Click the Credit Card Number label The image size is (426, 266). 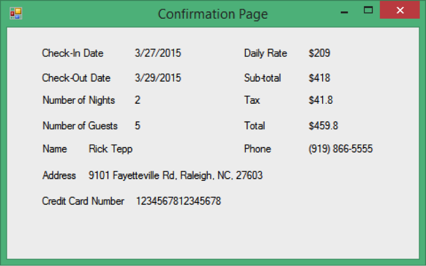(83, 201)
